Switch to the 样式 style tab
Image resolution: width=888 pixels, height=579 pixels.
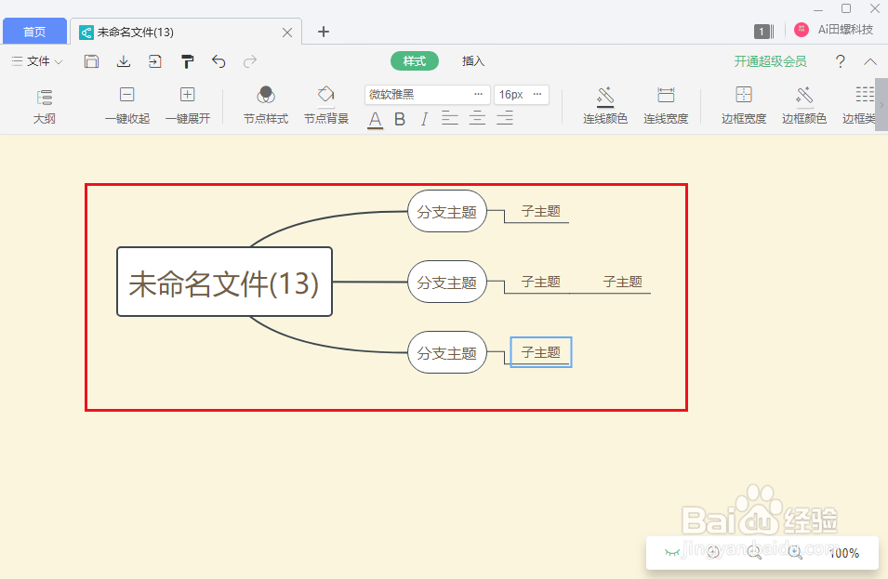[x=415, y=61]
